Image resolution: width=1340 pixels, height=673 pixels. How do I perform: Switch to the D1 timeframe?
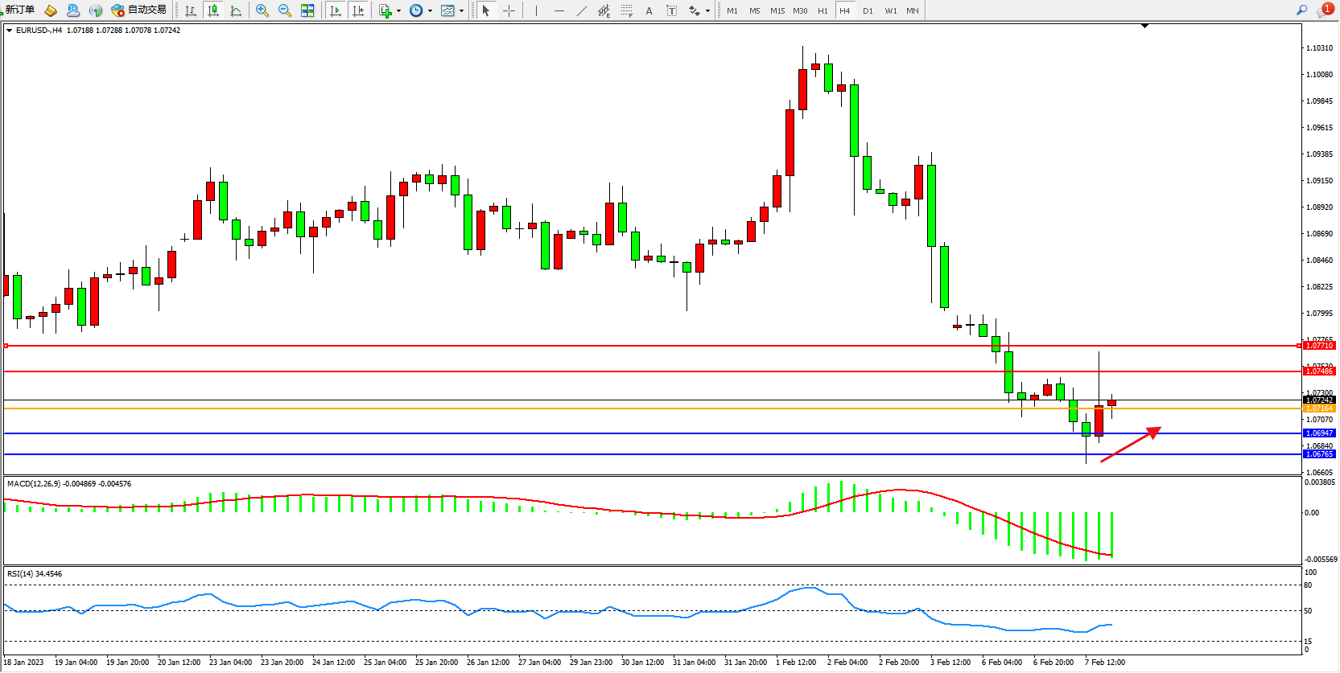pyautogui.click(x=868, y=10)
